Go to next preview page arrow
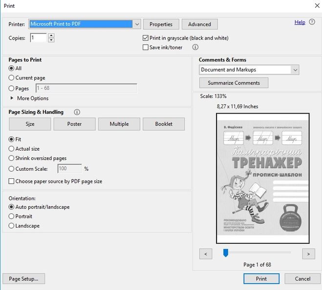The image size is (322, 290). point(308,253)
